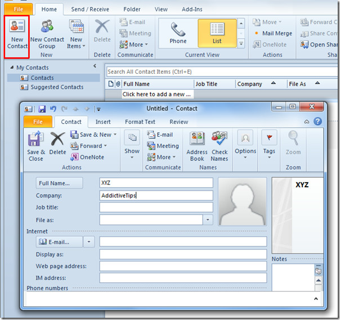Switch to Send / Receive tab
340x320 pixels.
point(90,10)
